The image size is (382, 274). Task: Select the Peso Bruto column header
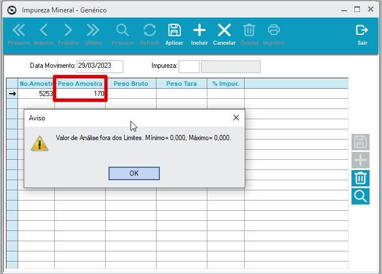[x=131, y=84]
